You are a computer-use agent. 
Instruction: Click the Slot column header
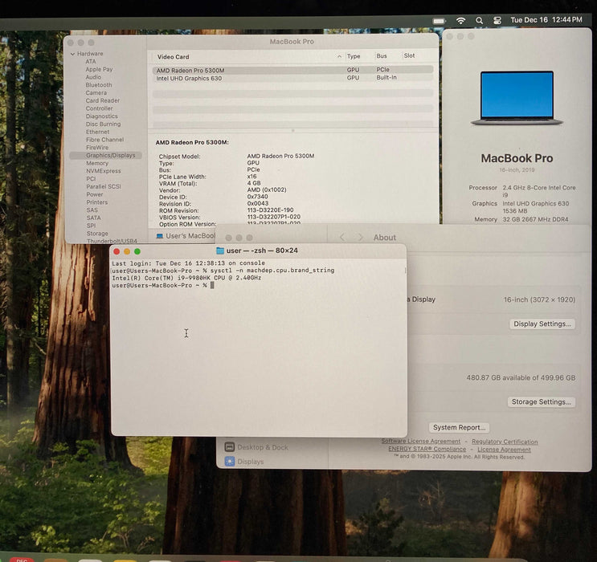409,55
